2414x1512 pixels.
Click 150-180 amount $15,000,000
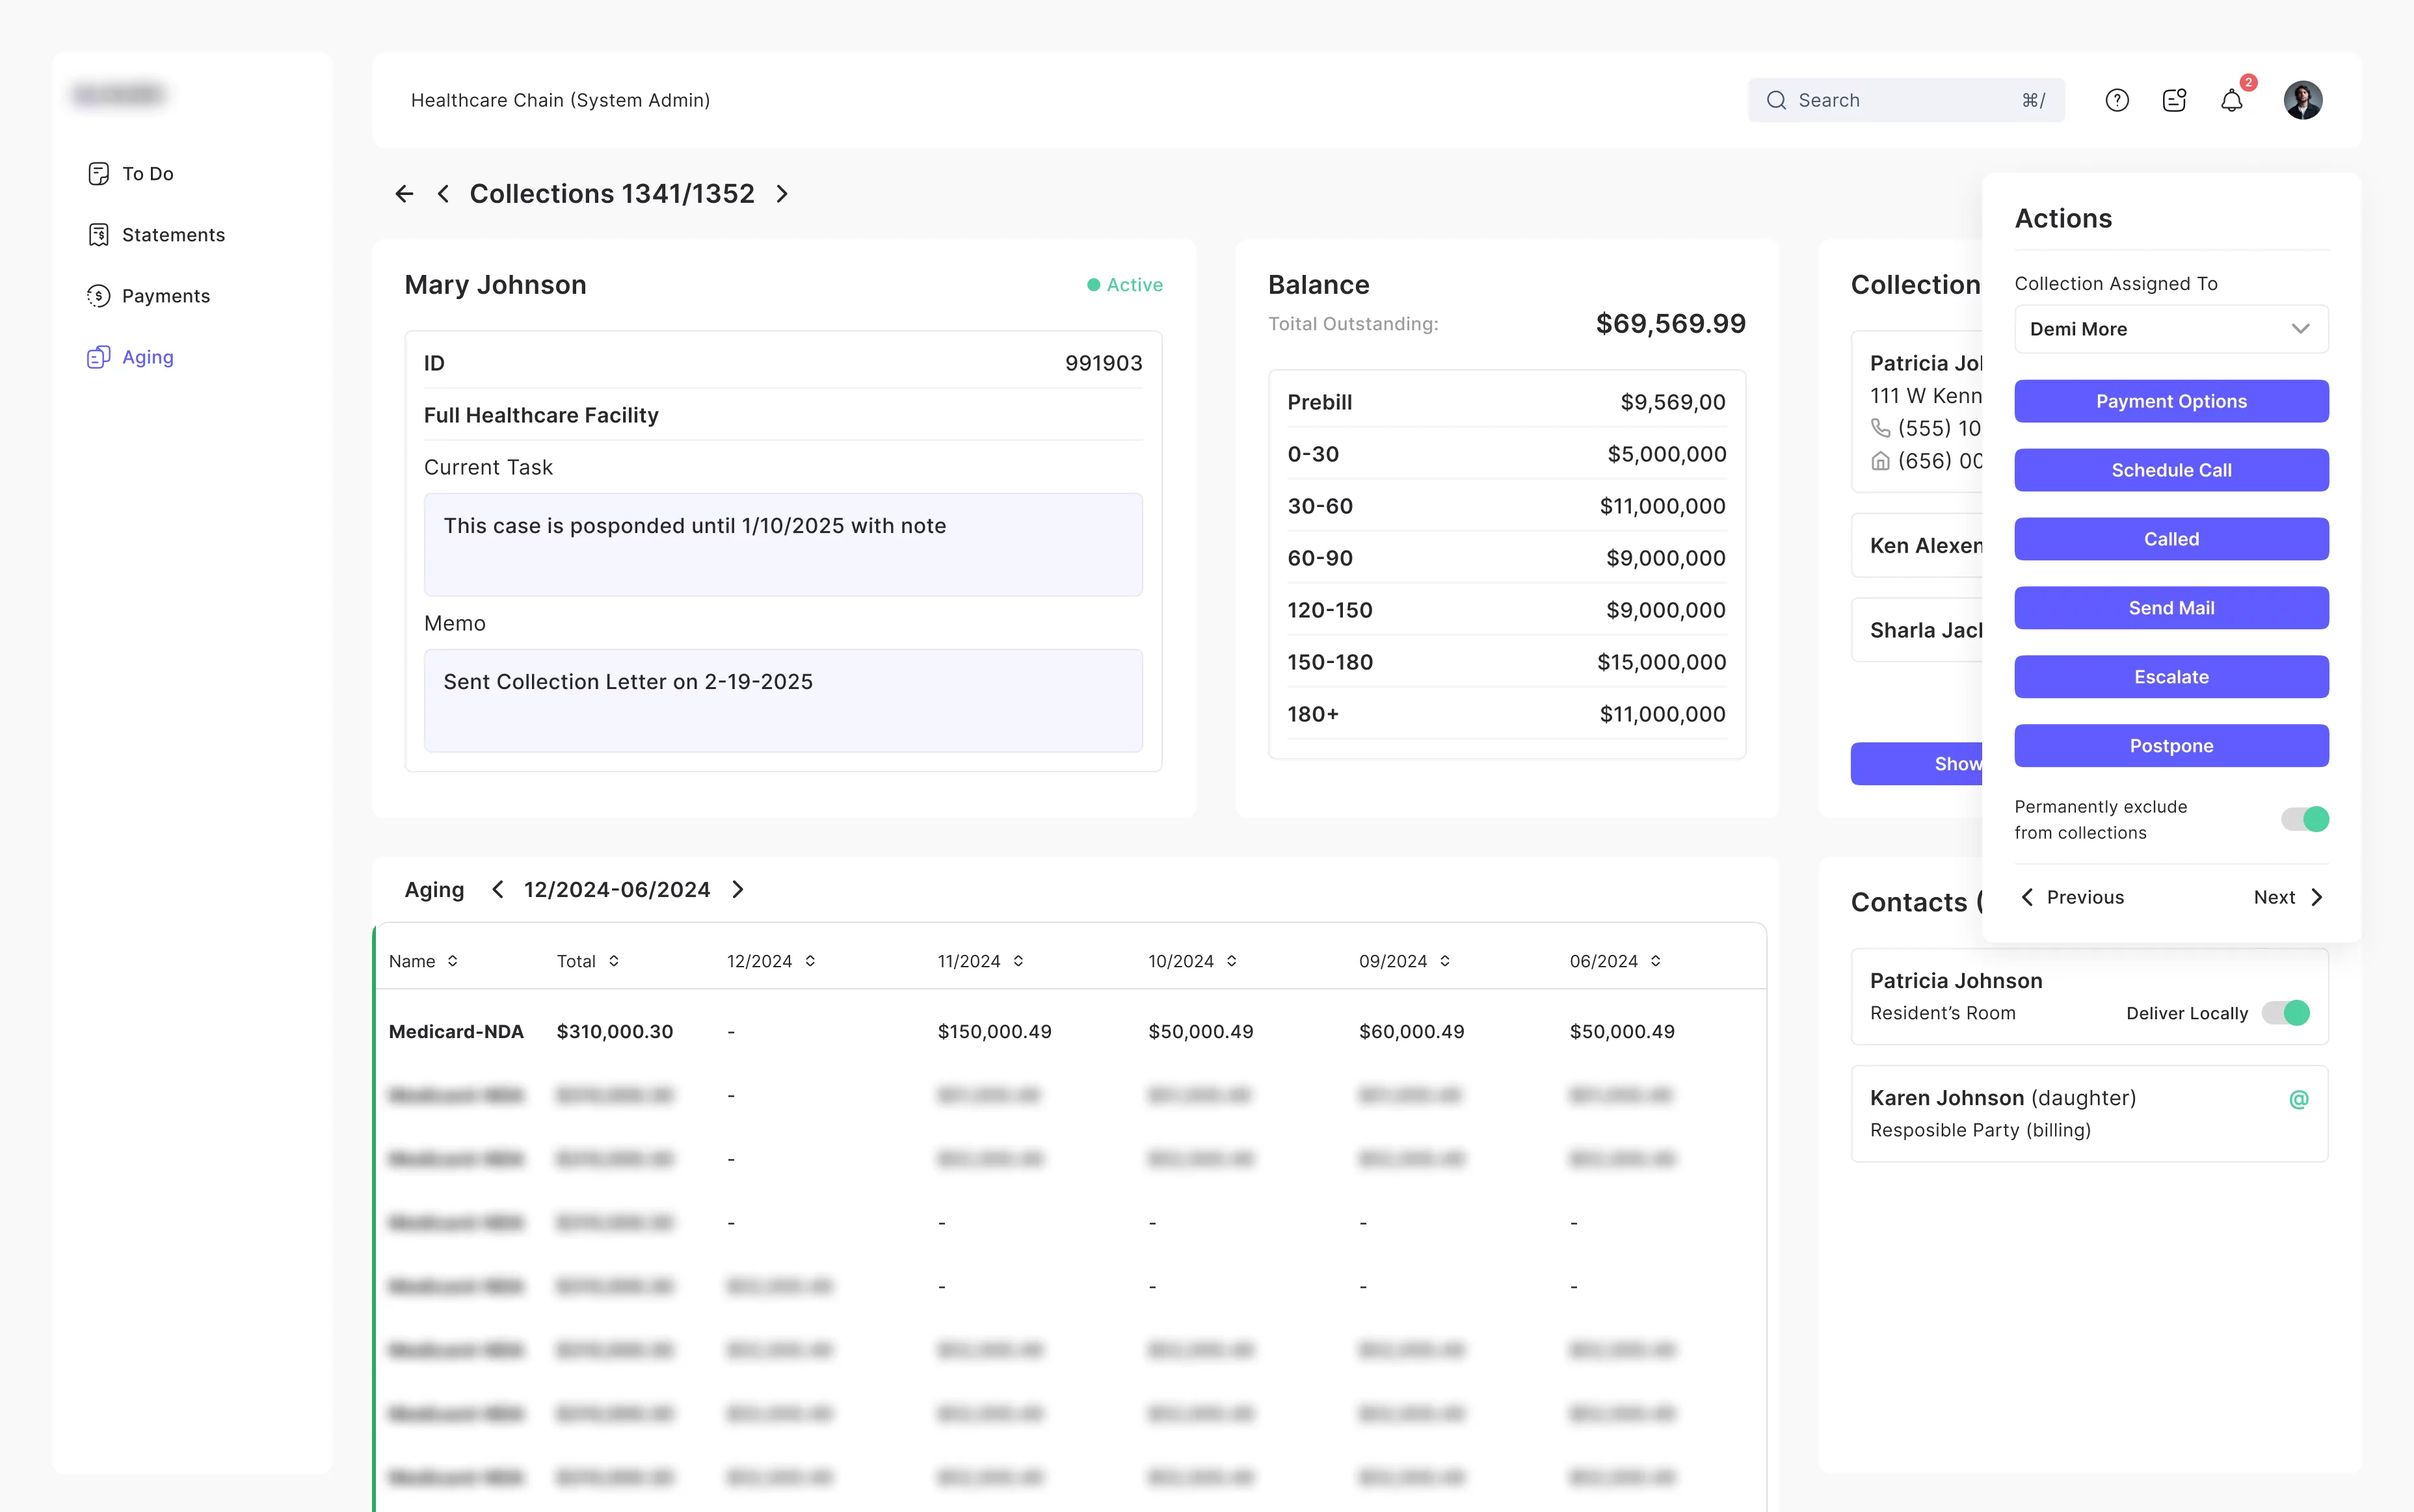click(x=1662, y=662)
